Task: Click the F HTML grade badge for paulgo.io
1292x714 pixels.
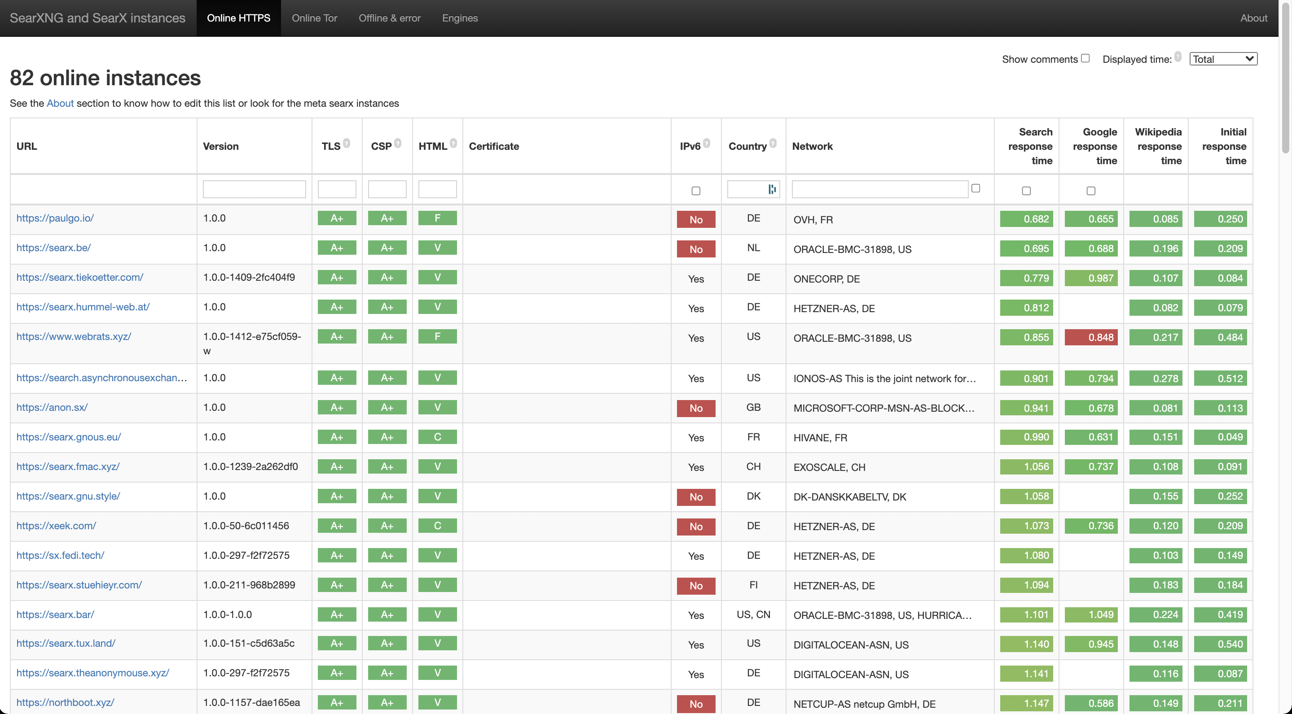Action: 437,218
